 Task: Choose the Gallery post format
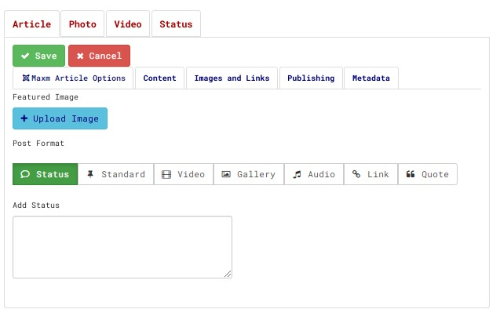(249, 174)
